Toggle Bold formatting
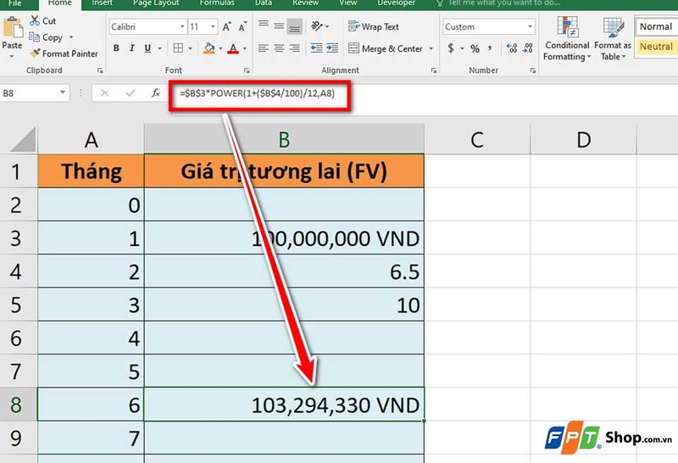 [116, 48]
